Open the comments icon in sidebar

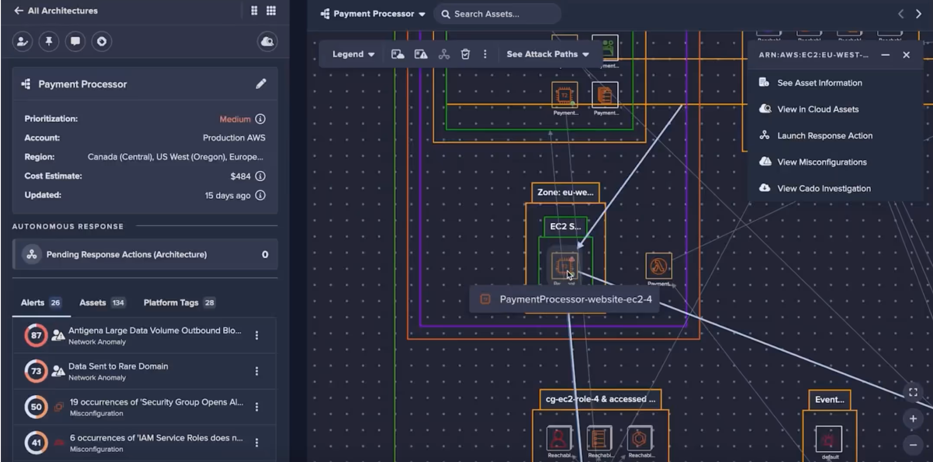(75, 42)
